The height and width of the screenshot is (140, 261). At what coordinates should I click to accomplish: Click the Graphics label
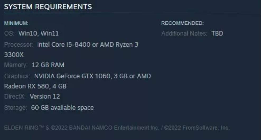[x=17, y=76]
